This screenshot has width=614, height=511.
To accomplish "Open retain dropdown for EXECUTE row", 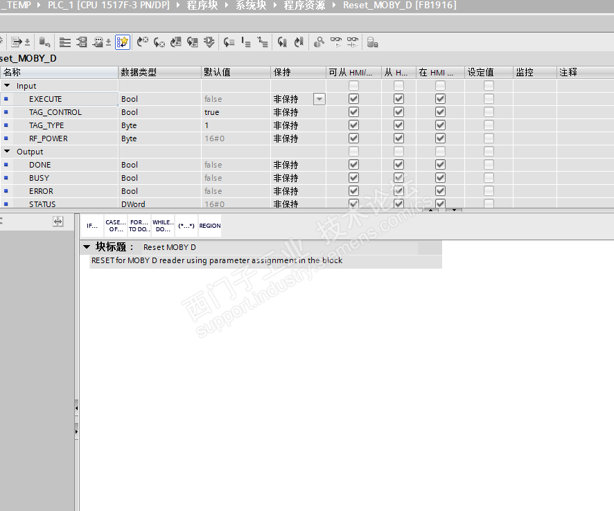I will pos(319,99).
